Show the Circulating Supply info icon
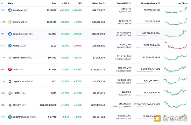Viewport: 191px width, 125px height. 159,3
